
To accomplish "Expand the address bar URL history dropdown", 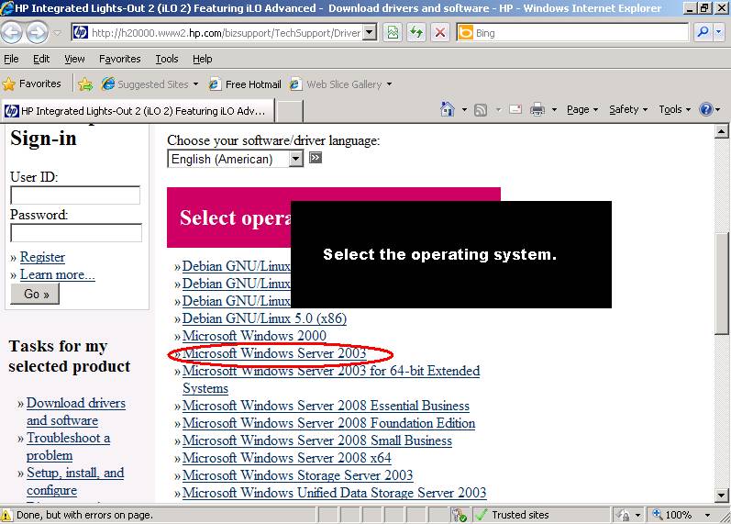I will click(x=370, y=33).
